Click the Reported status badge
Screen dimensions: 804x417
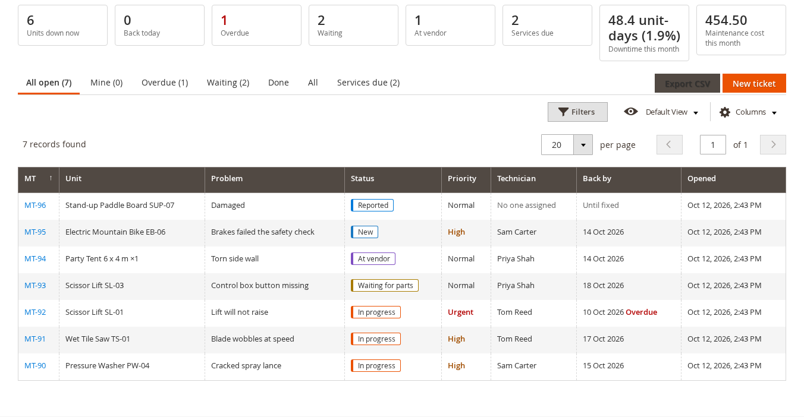click(372, 205)
